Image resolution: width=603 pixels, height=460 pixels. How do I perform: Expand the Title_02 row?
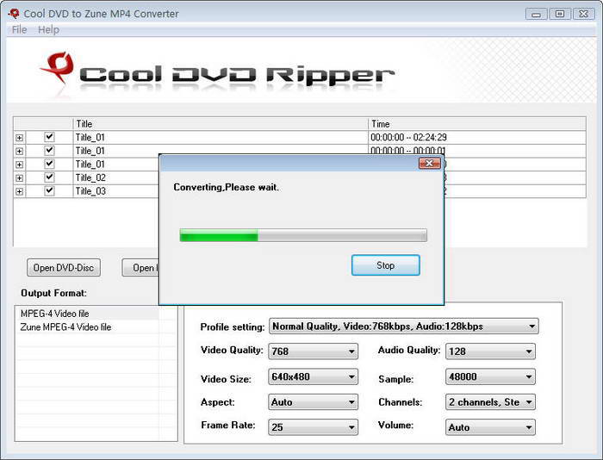point(20,178)
